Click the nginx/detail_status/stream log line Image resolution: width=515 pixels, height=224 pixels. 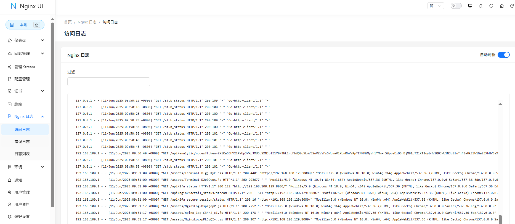pos(286,193)
